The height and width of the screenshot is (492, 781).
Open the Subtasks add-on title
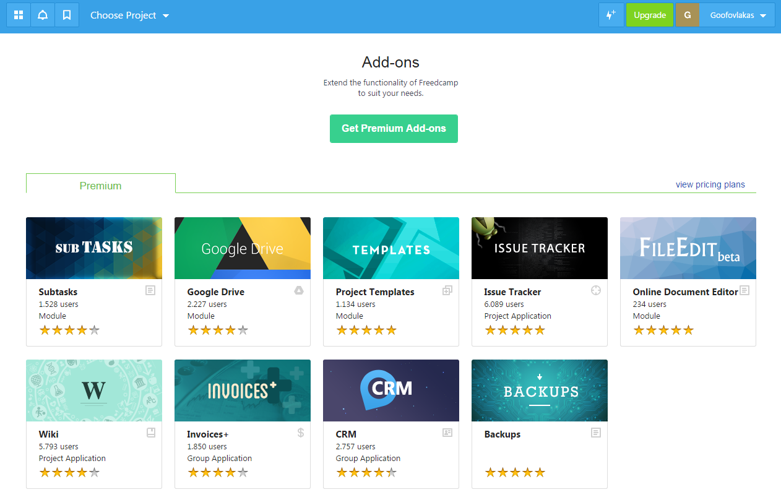pos(58,292)
